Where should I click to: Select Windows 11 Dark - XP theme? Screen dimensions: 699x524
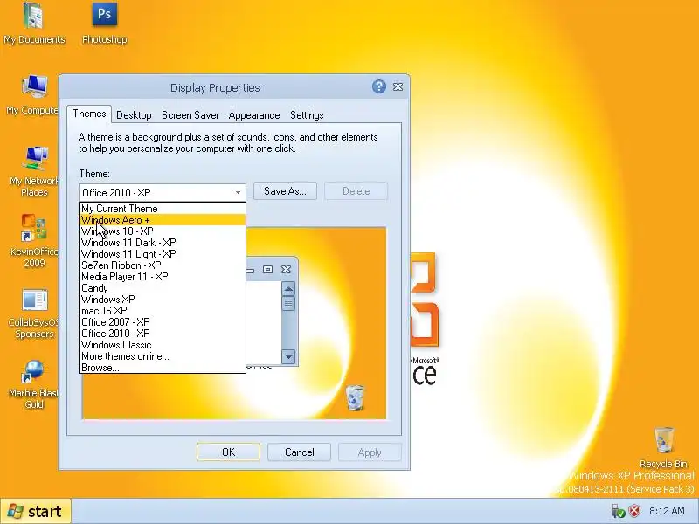(163, 243)
